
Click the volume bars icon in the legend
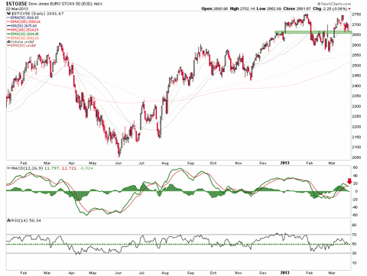pyautogui.click(x=8, y=41)
